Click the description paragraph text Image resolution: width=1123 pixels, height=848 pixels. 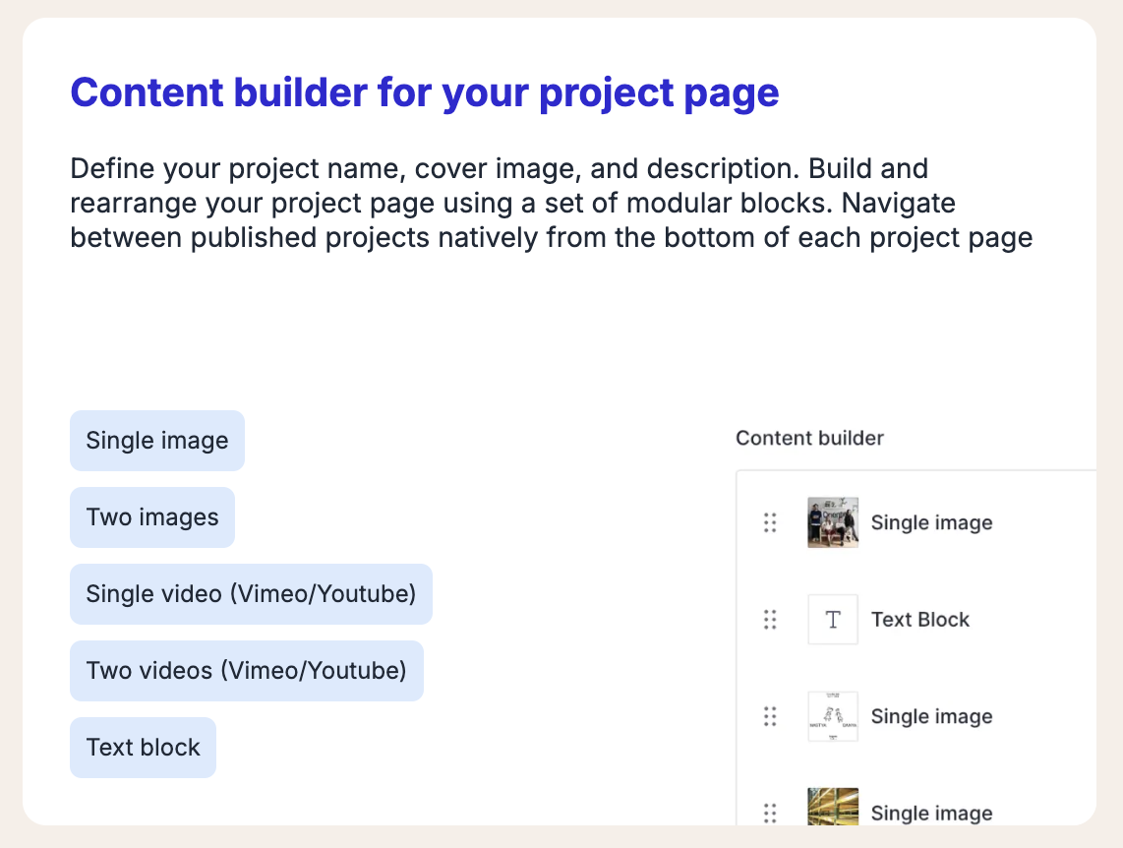click(x=551, y=204)
